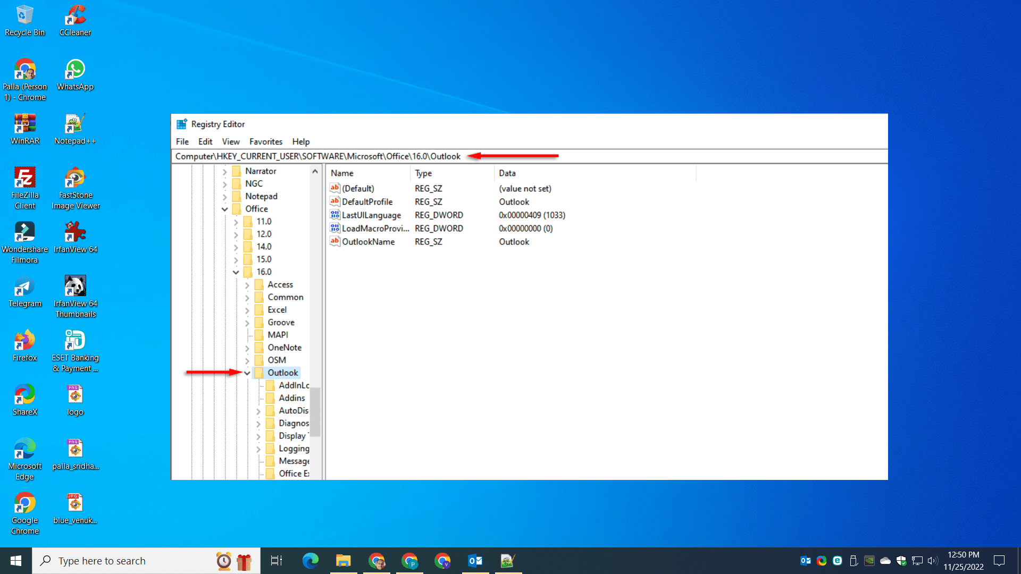
Task: Select the Firefox desktop icon
Action: pos(25,346)
